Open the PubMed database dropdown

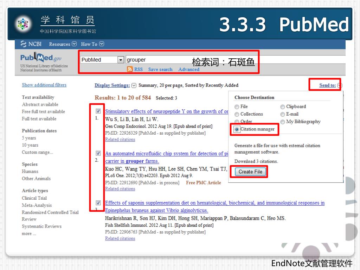pos(121,60)
